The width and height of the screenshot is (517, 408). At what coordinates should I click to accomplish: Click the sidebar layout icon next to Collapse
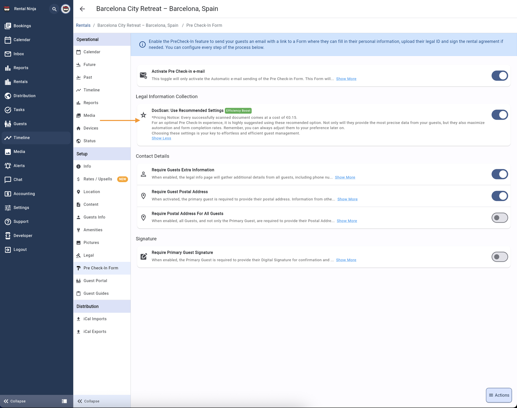tap(64, 401)
